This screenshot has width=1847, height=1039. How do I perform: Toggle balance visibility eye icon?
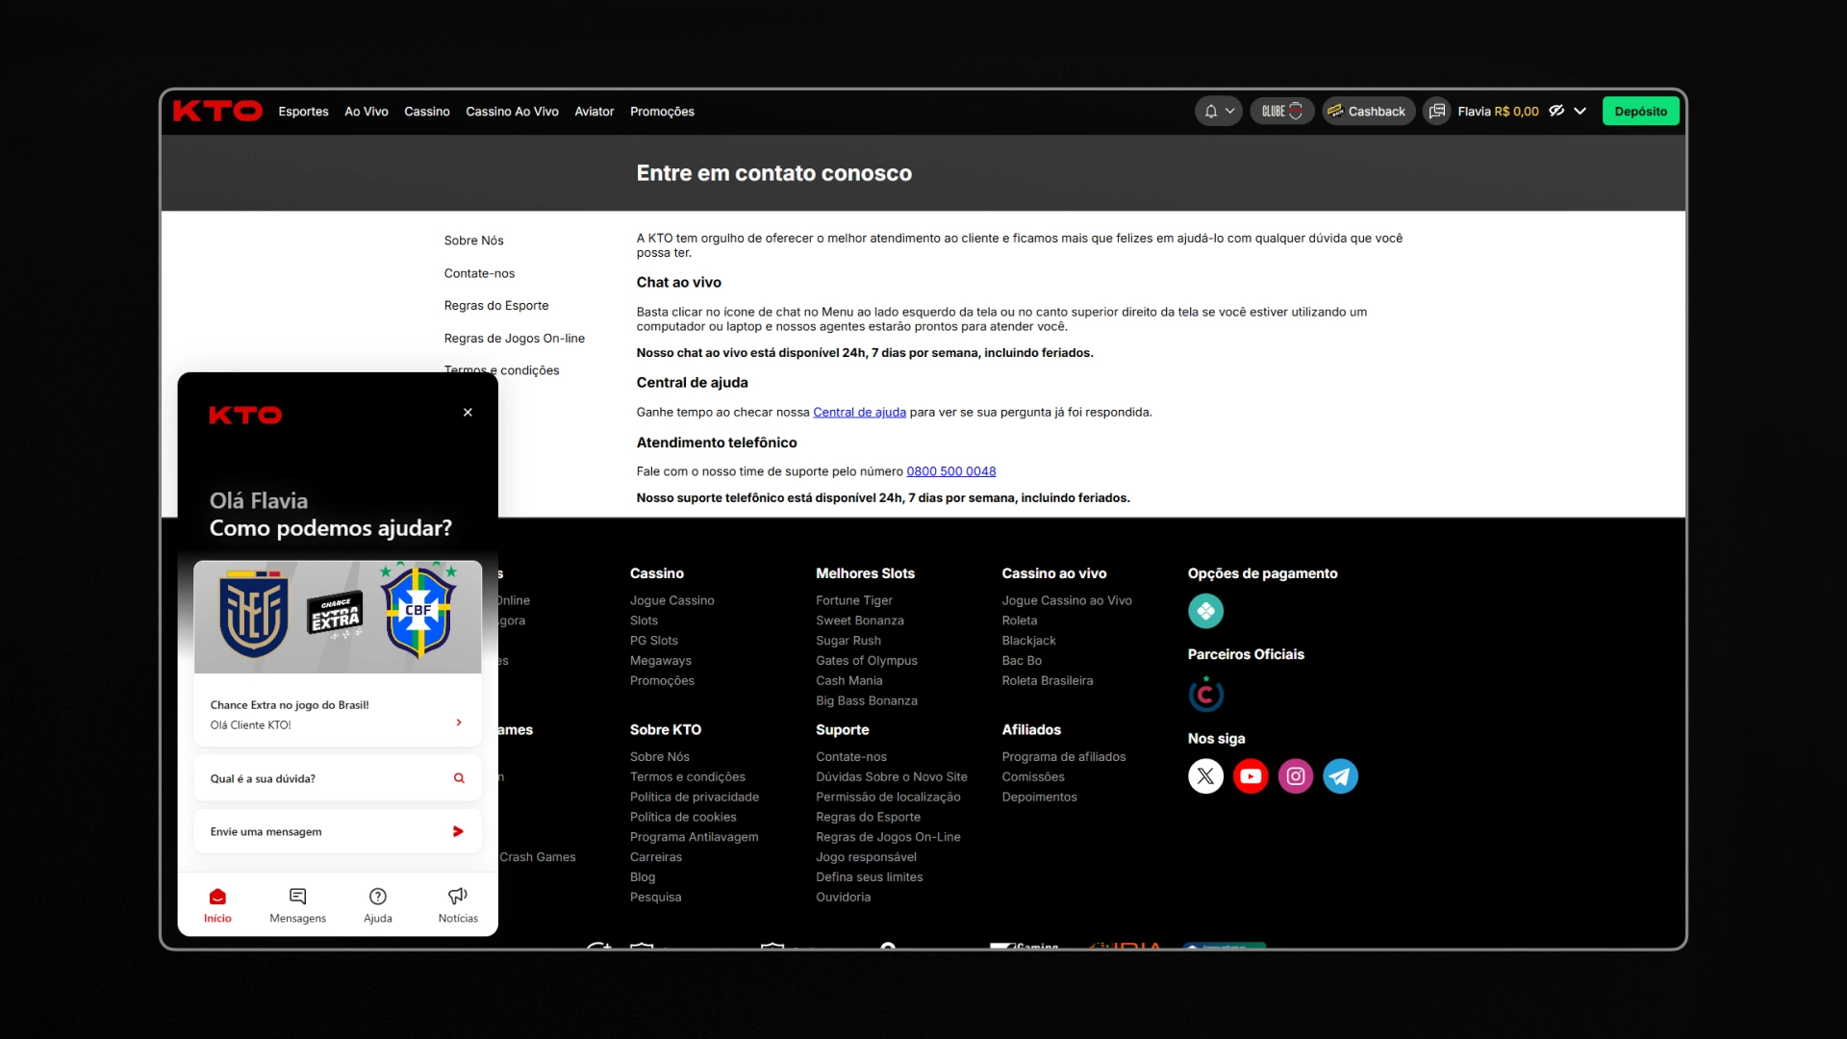coord(1556,112)
